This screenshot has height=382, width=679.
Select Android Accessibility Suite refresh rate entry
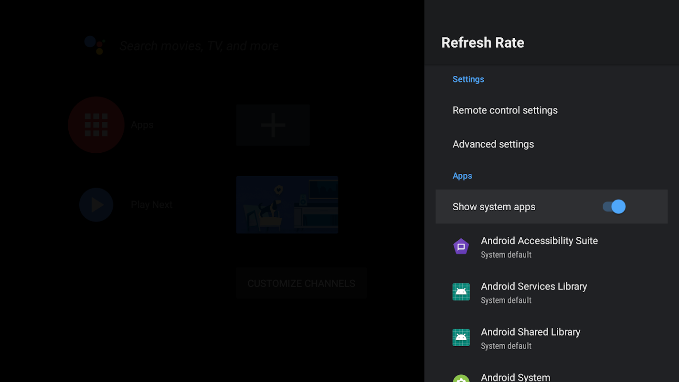coord(539,247)
